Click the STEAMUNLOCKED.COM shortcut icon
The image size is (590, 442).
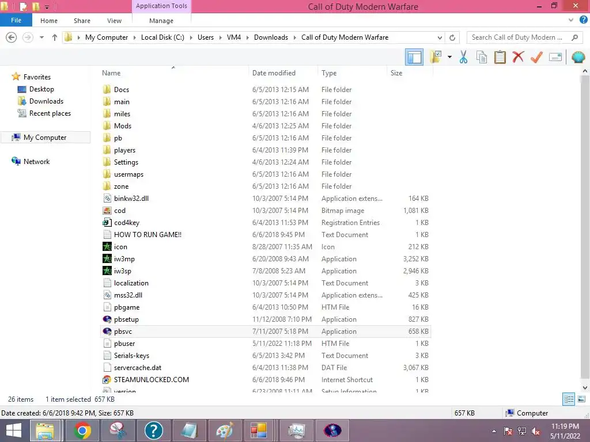tap(107, 380)
